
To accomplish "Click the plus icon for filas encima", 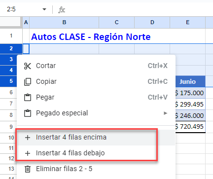I will (28, 138).
